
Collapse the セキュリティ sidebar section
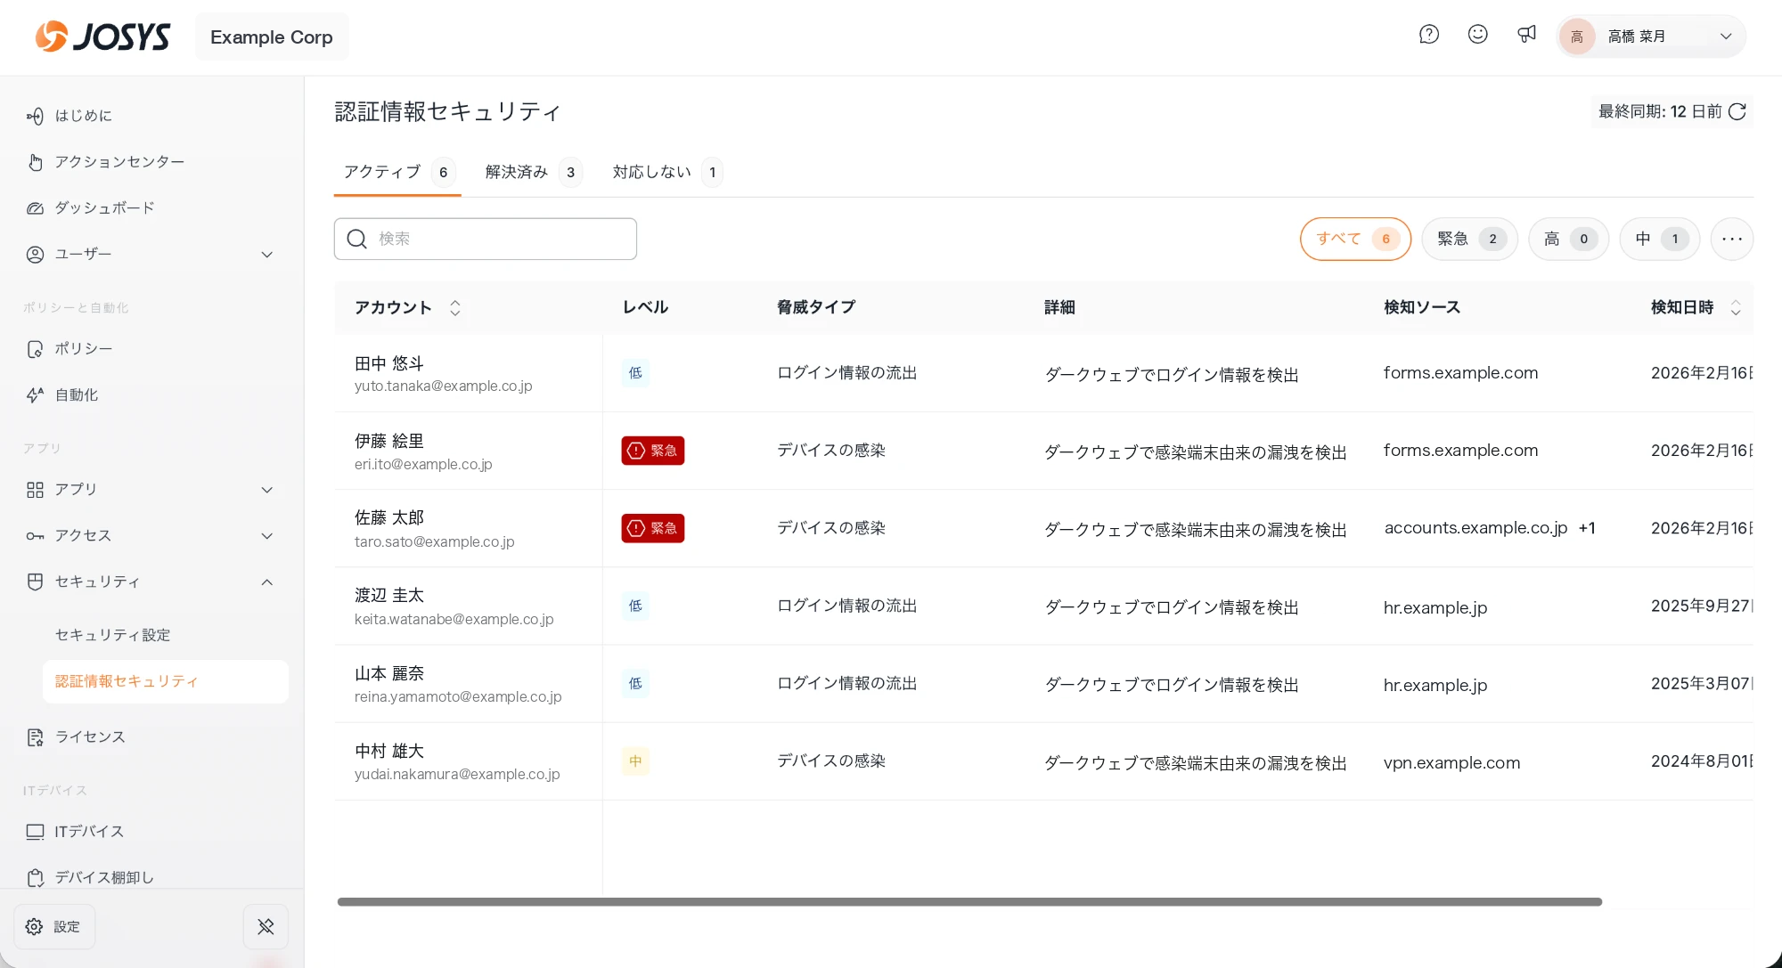[x=151, y=582]
